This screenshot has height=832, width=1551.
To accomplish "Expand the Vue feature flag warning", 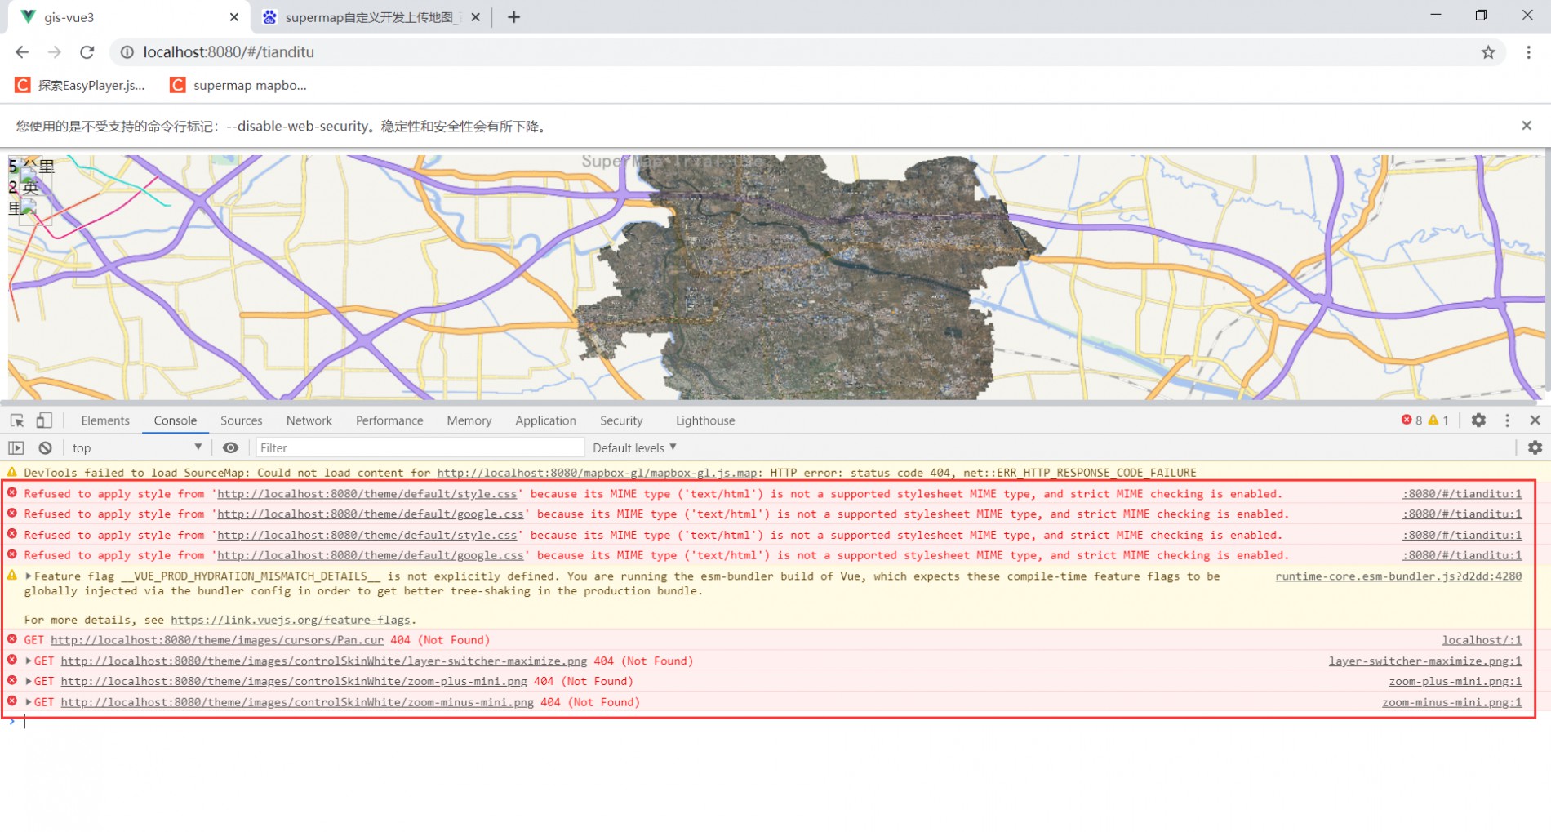I will (x=28, y=576).
